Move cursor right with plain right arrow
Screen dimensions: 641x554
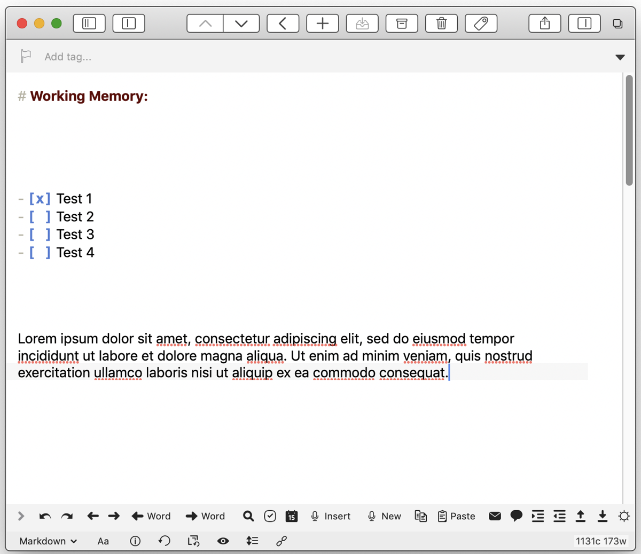(114, 516)
